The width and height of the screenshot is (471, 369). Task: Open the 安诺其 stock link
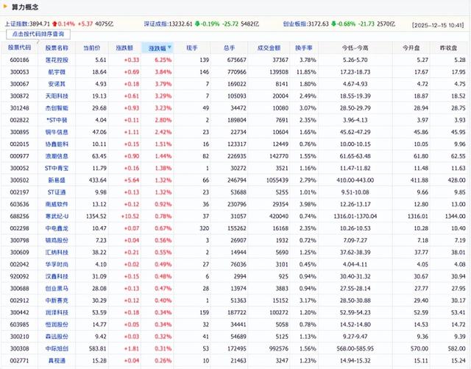(x=57, y=84)
